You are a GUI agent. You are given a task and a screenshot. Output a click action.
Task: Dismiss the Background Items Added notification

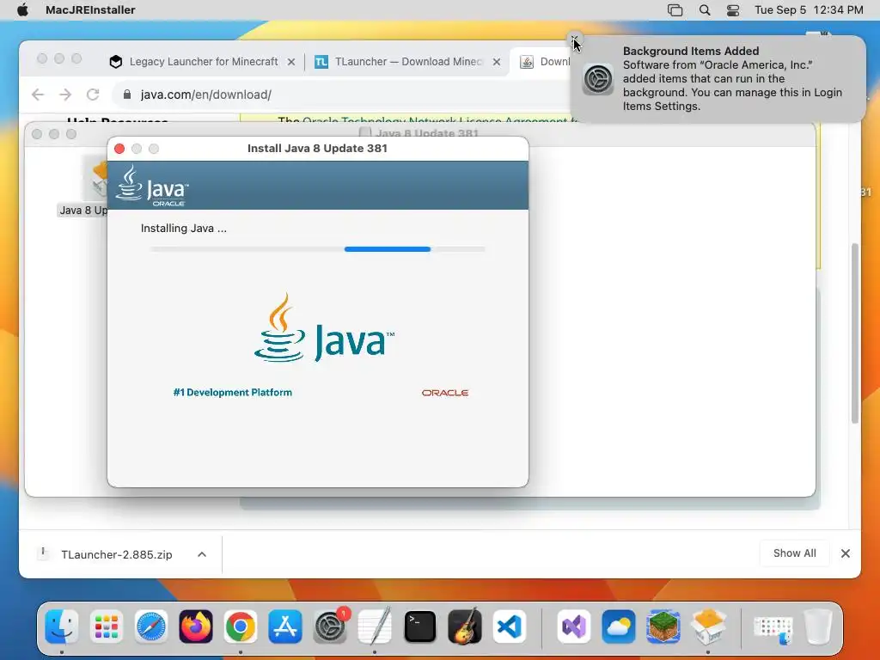tap(574, 40)
